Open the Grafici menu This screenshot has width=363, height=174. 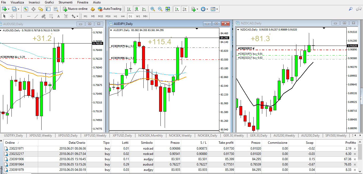pos(49,2)
